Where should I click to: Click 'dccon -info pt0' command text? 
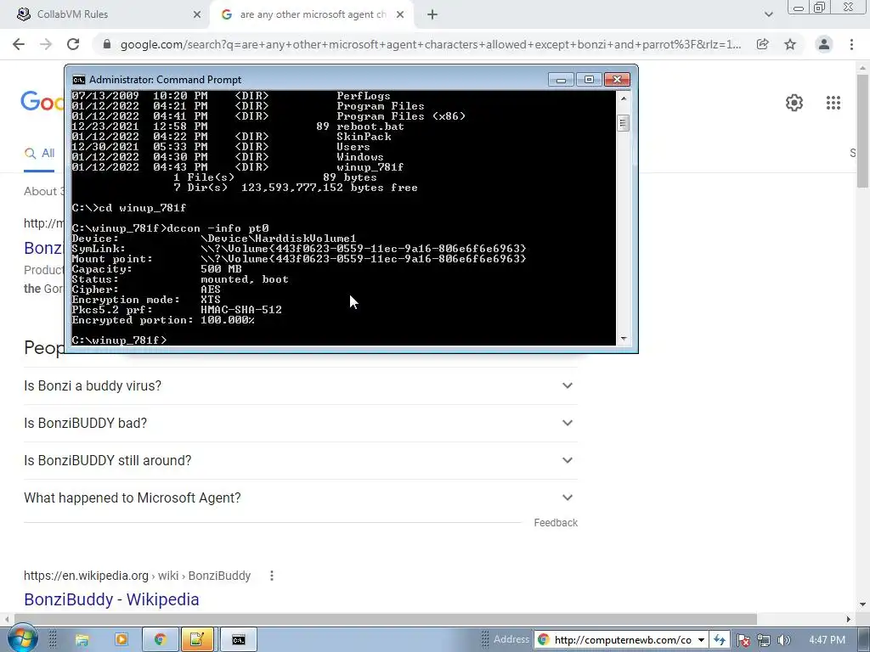tap(218, 228)
